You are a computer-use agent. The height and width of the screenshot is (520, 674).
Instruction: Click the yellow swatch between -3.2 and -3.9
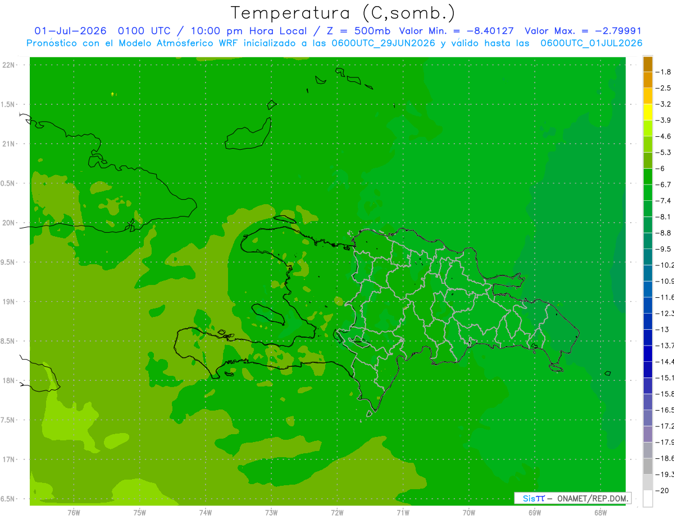[x=648, y=112]
